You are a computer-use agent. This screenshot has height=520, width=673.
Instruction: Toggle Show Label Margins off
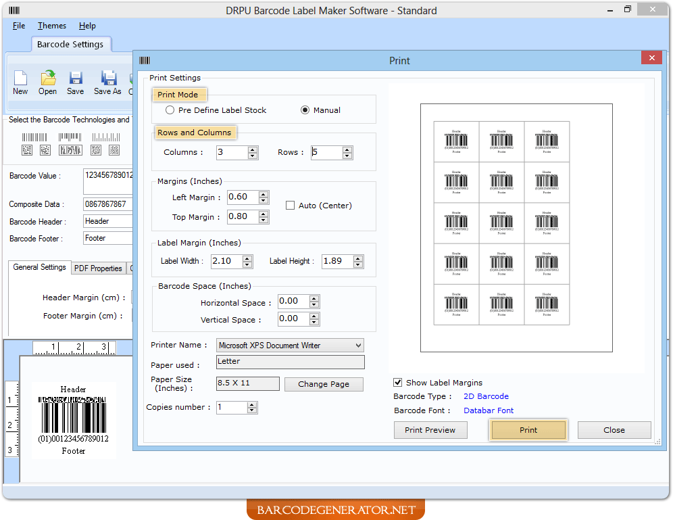click(397, 382)
